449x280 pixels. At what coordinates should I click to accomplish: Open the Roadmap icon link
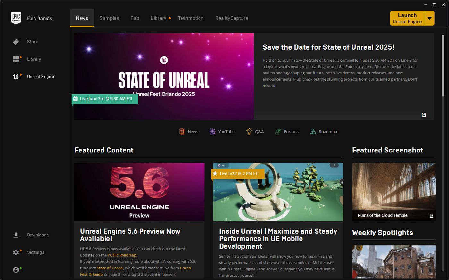313,132
